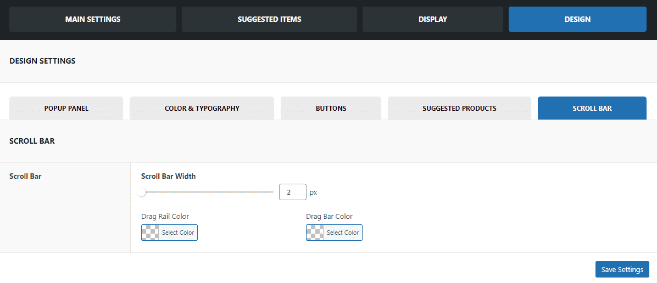Switch to the Suggested Items tab

(269, 19)
